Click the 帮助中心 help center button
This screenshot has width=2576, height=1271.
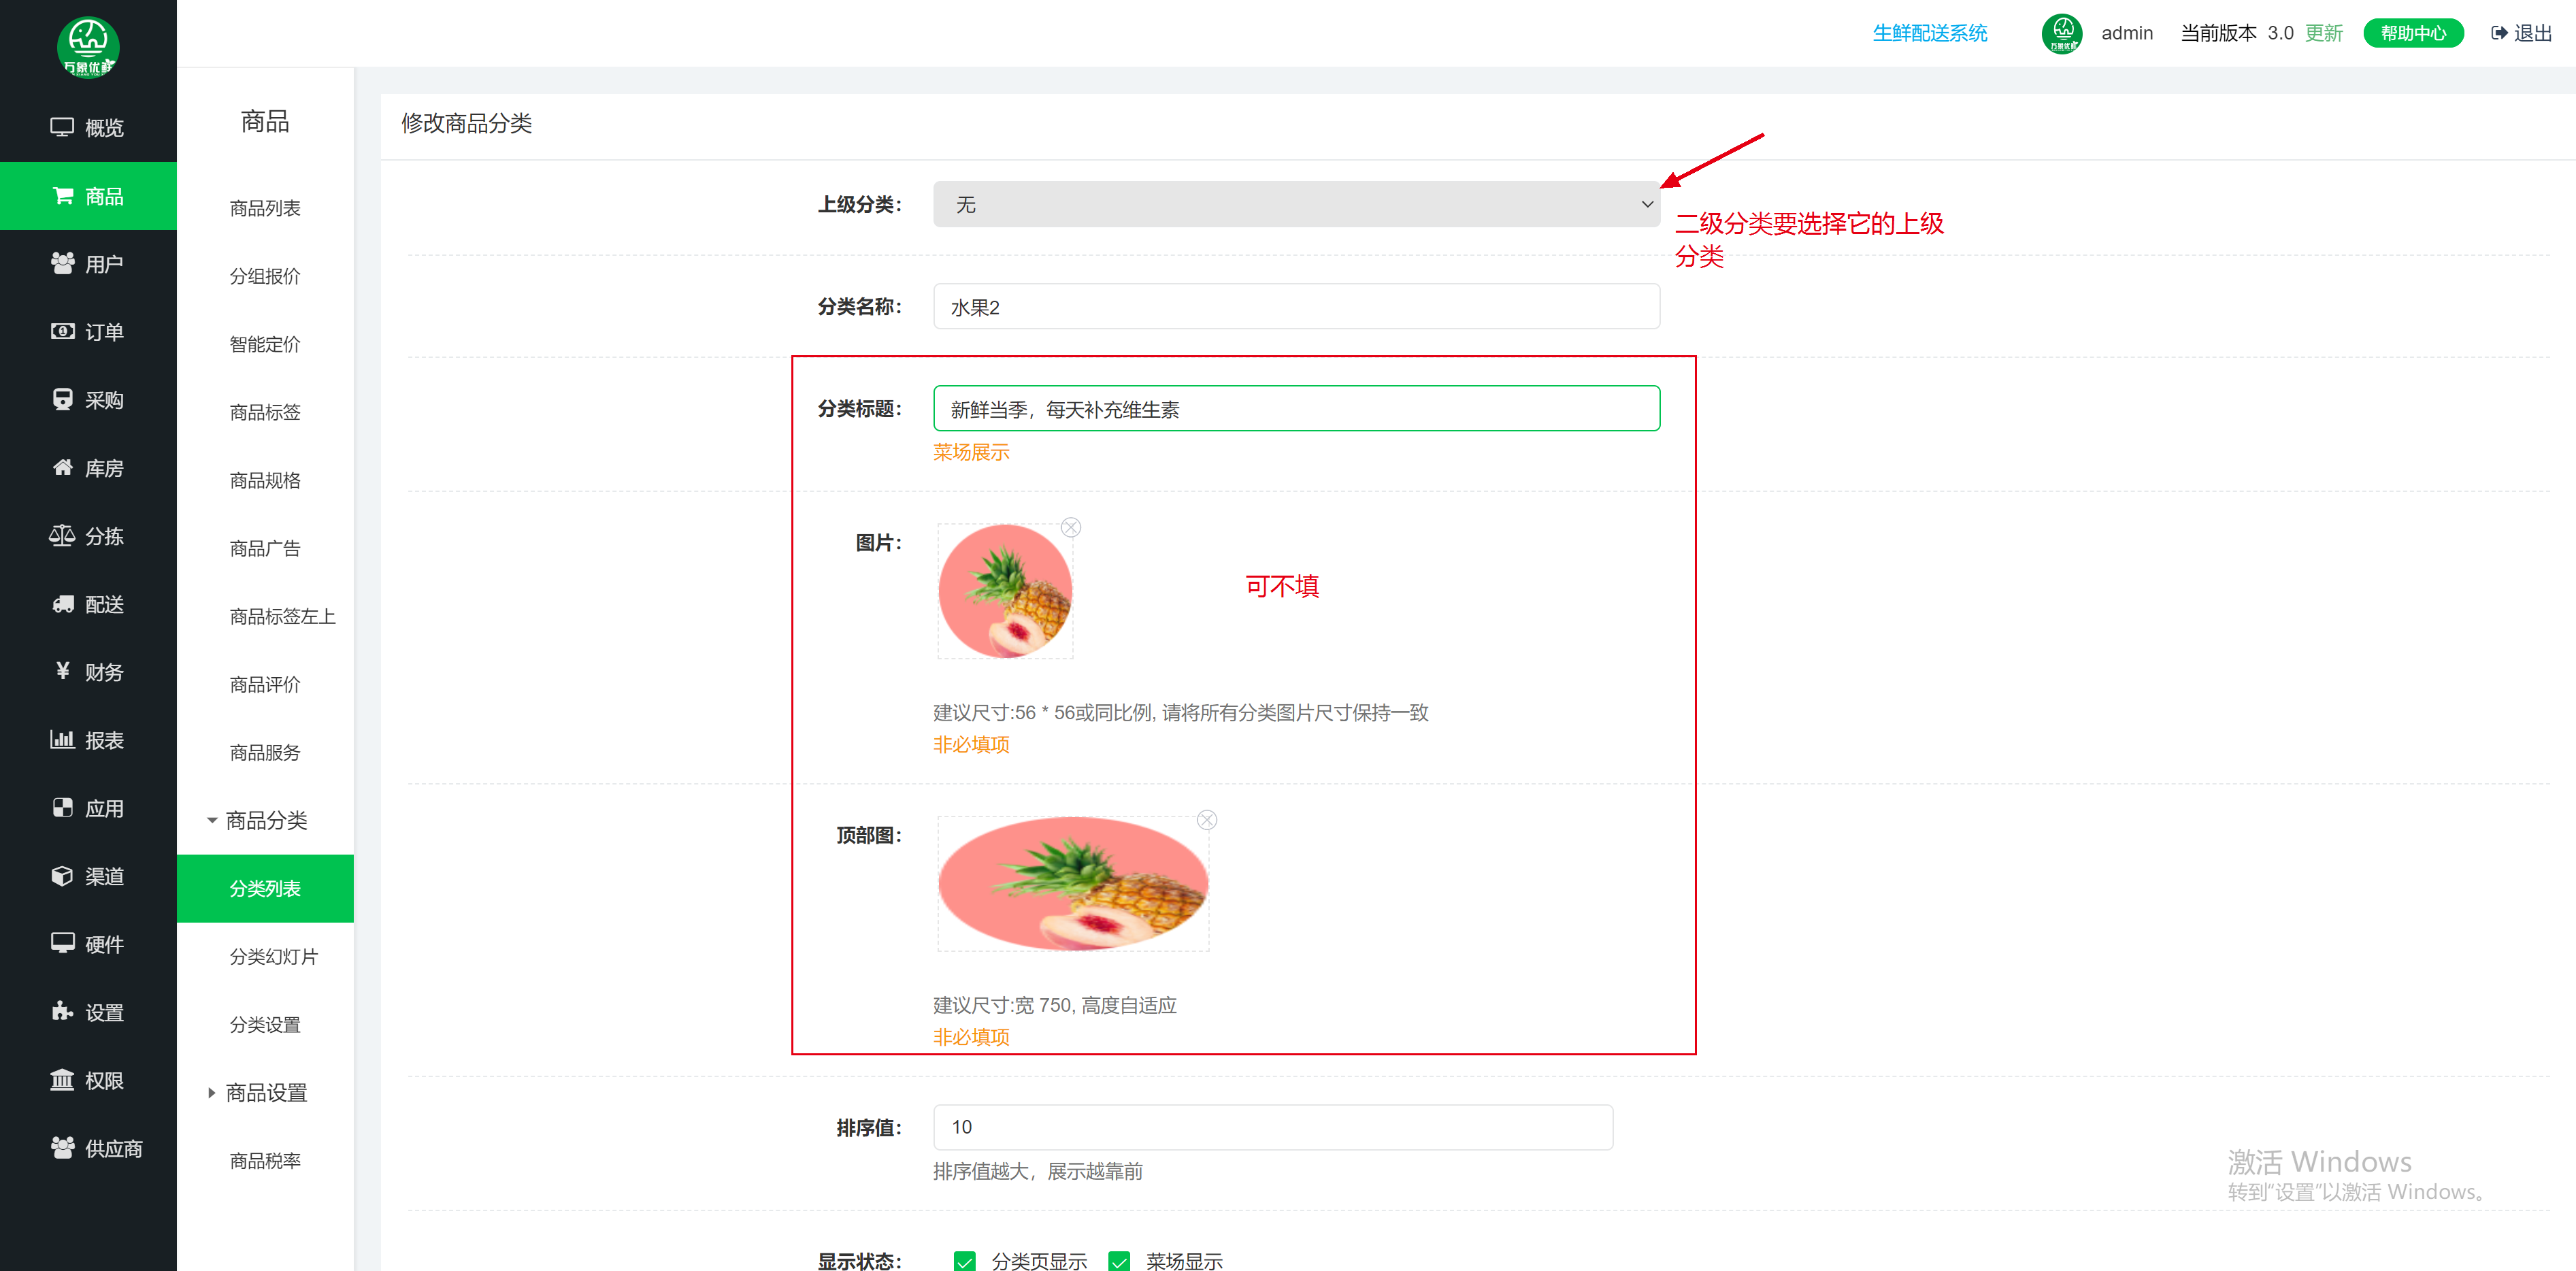2413,32
